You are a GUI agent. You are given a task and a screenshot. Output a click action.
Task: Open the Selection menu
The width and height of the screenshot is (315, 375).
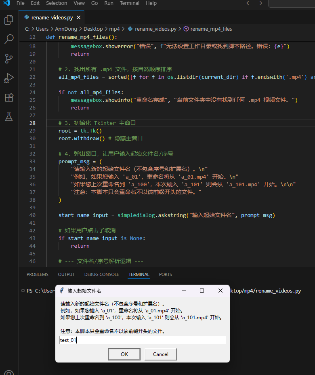pos(57,3)
